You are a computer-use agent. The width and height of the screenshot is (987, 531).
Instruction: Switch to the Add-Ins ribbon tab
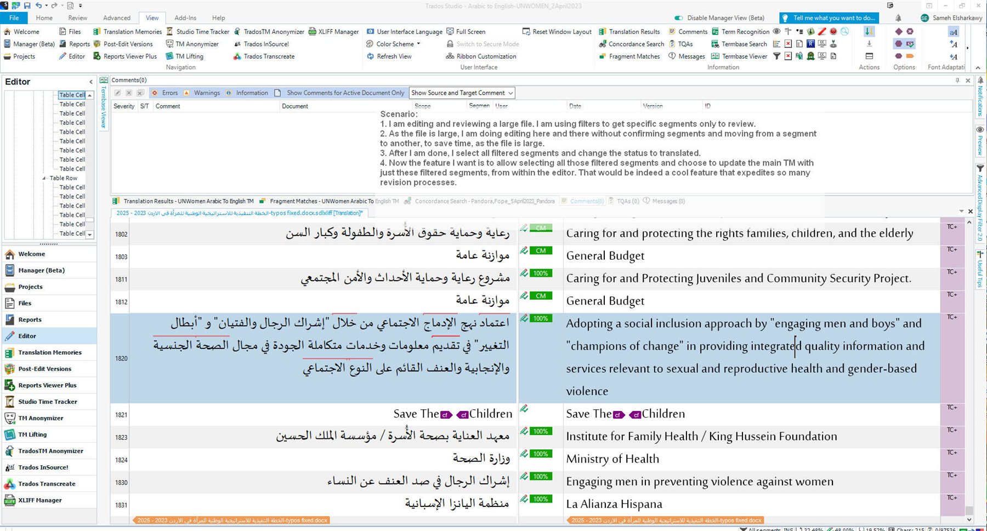click(x=185, y=18)
